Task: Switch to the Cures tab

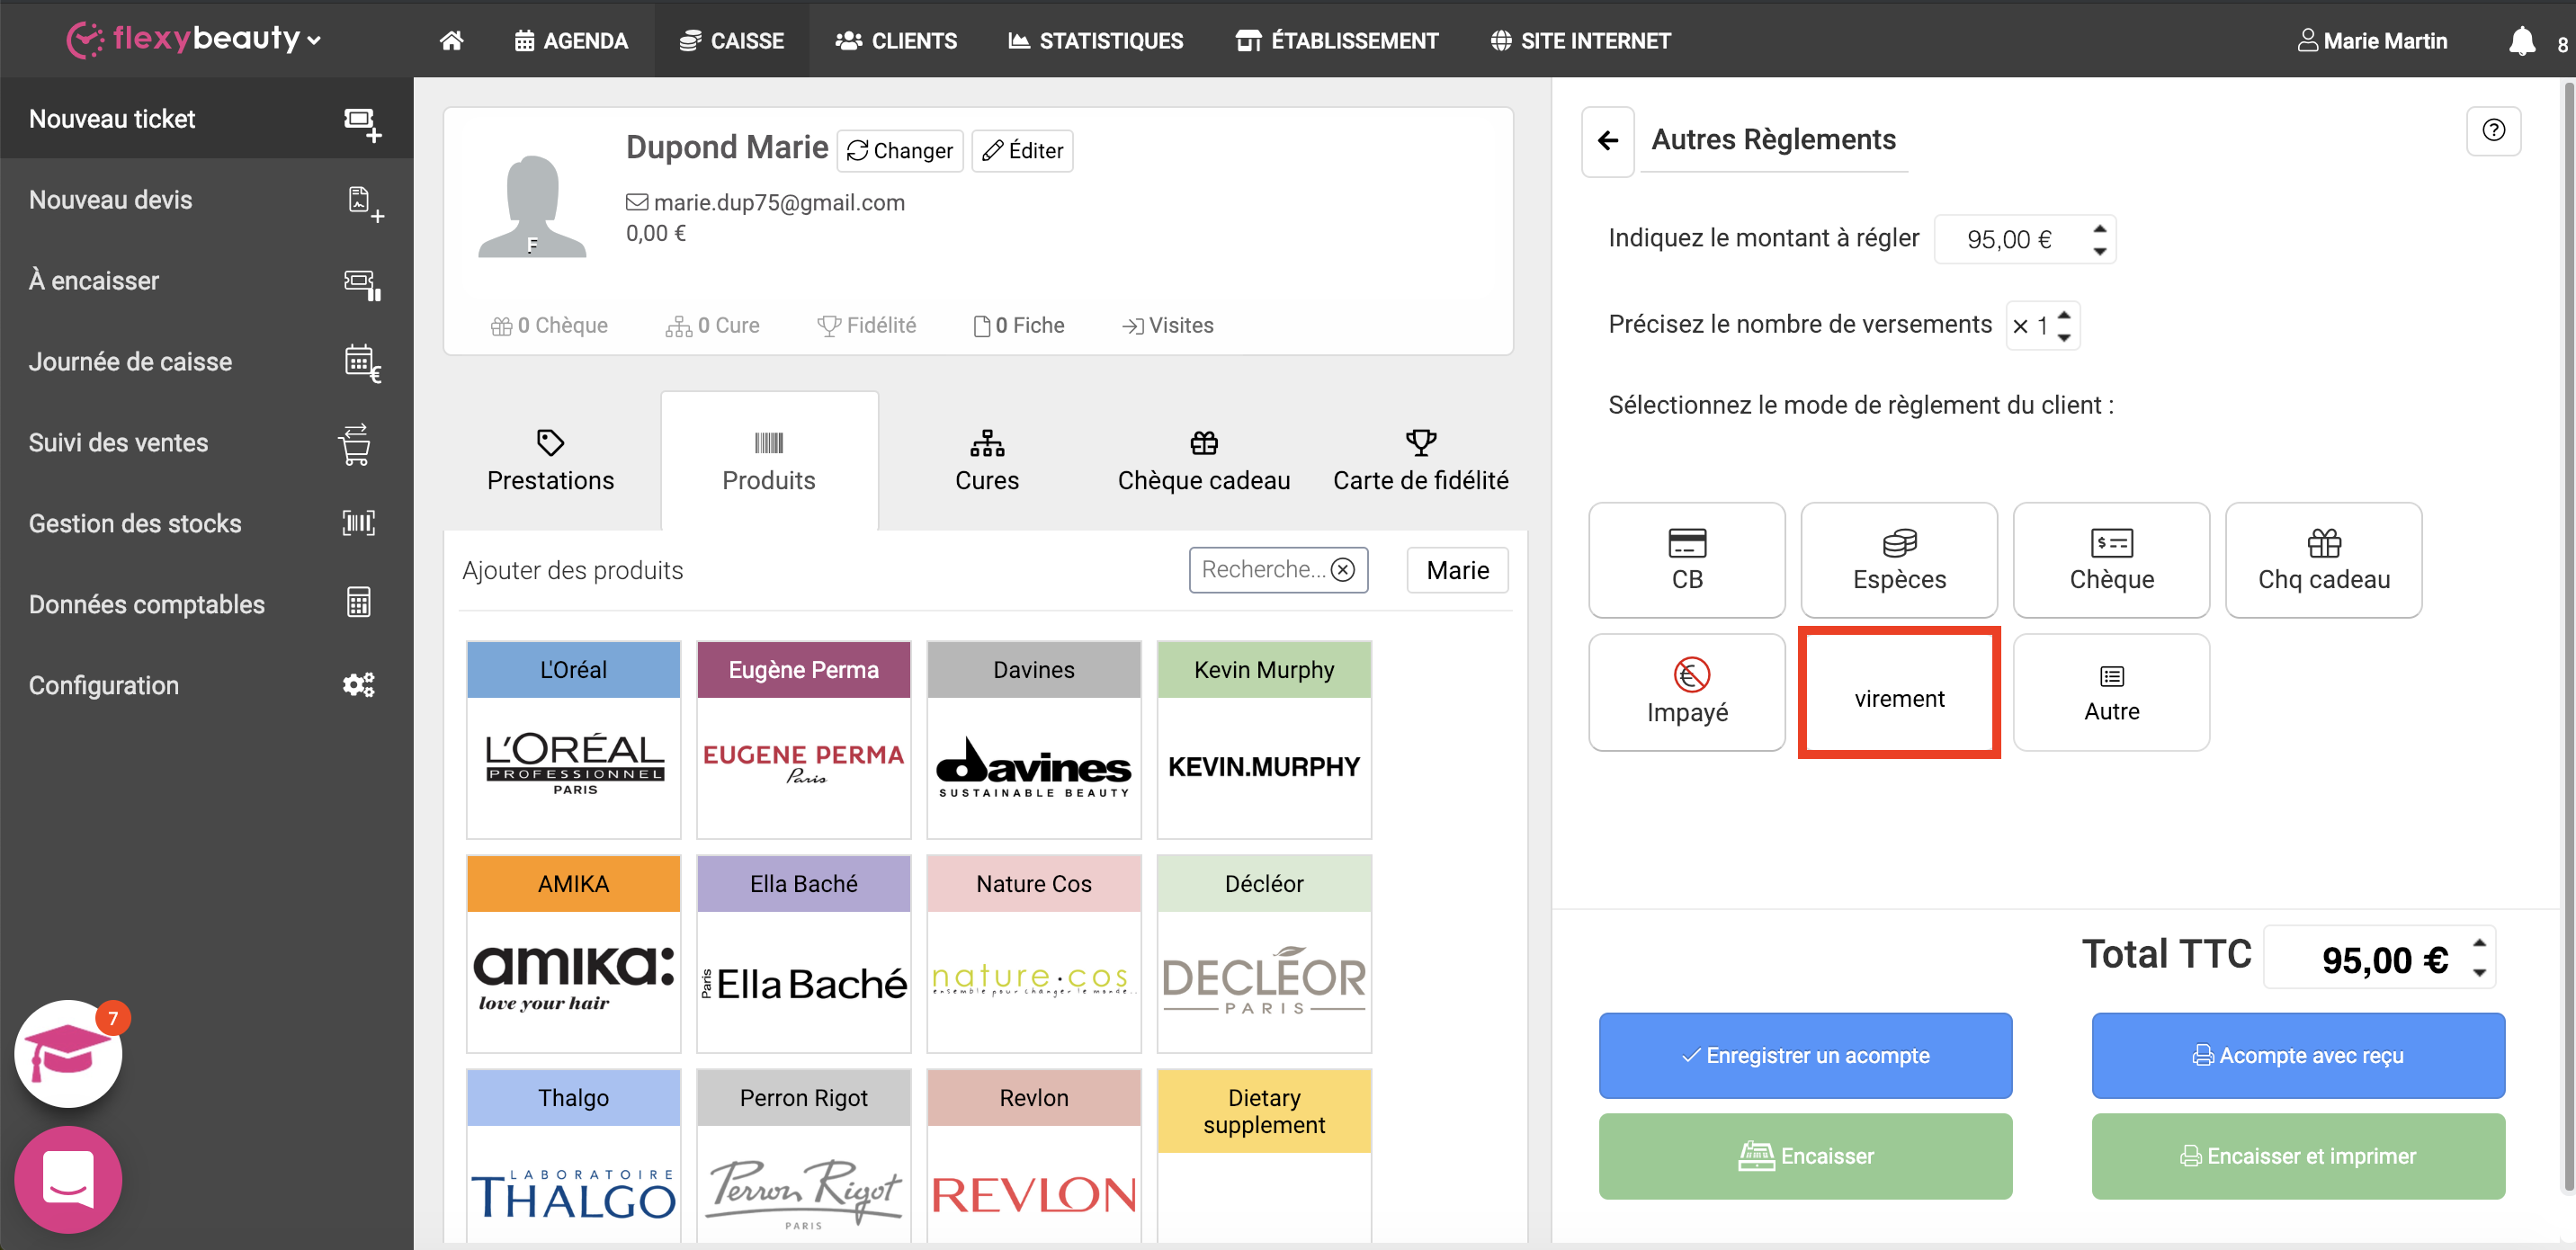Action: [x=986, y=461]
